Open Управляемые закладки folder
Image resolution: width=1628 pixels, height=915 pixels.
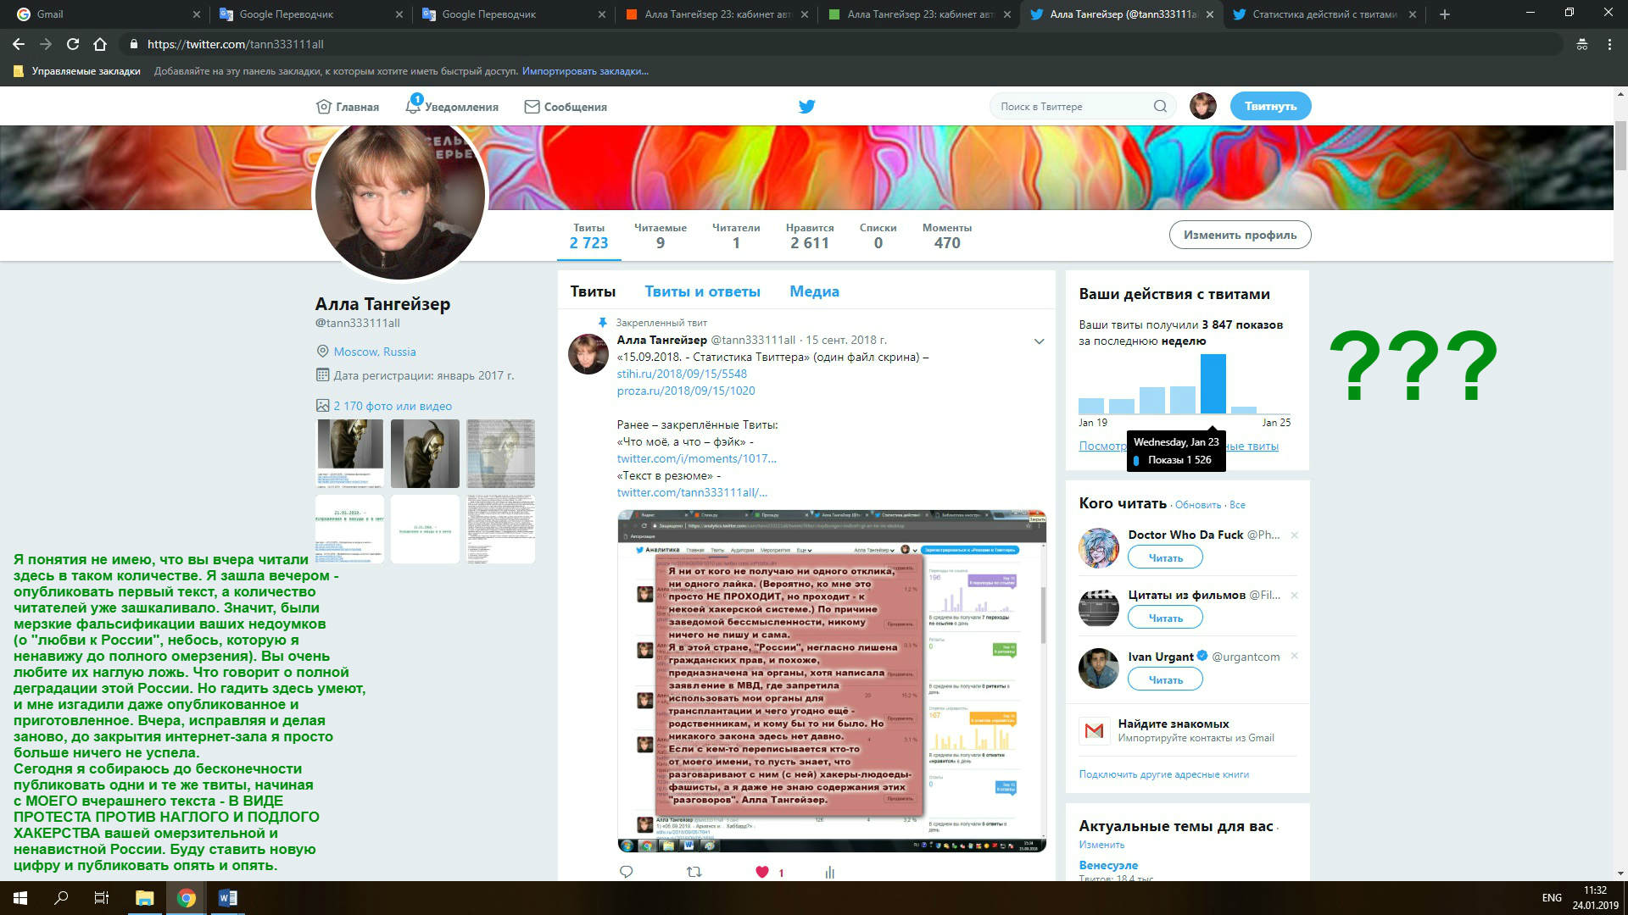77,71
